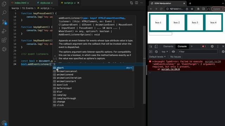This screenshot has width=225, height=126.
Task: Split the editor to the right
Action: click(x=136, y=3)
